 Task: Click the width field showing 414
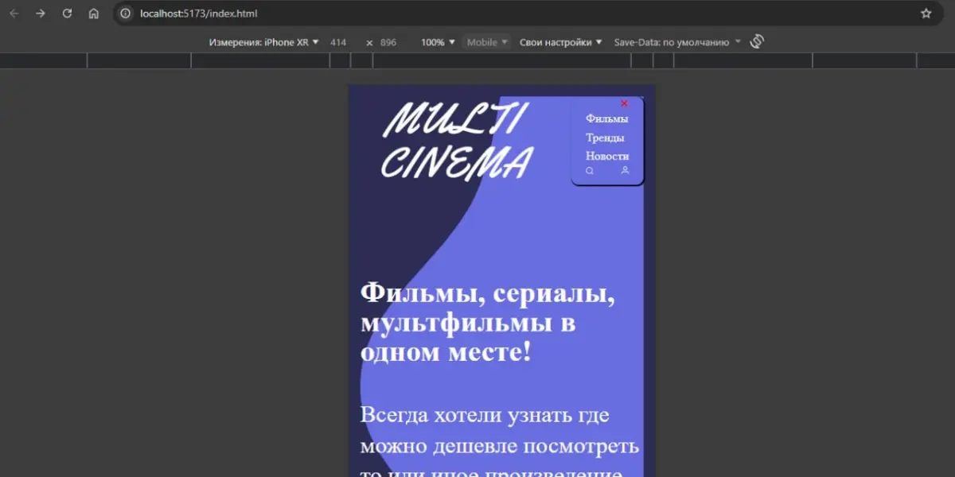339,42
